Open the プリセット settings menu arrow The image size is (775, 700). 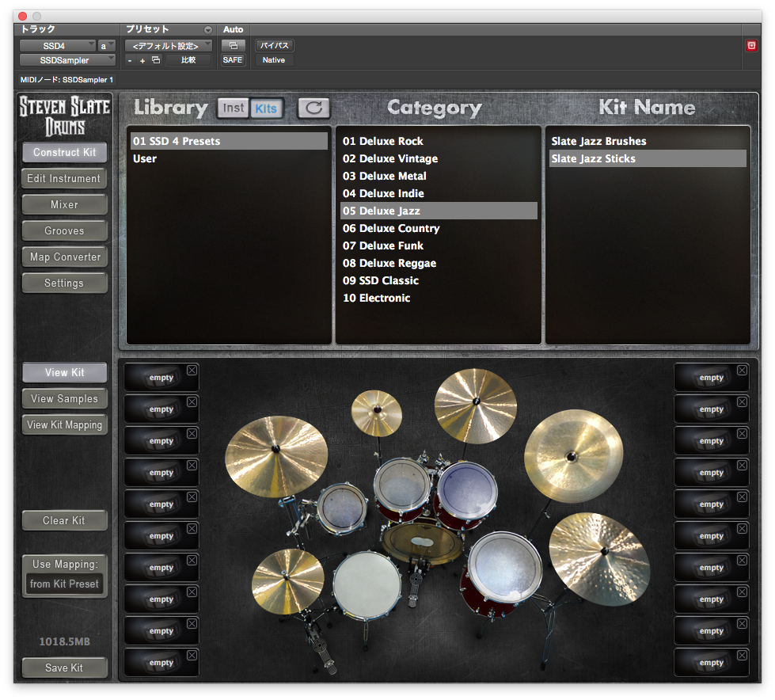208,29
